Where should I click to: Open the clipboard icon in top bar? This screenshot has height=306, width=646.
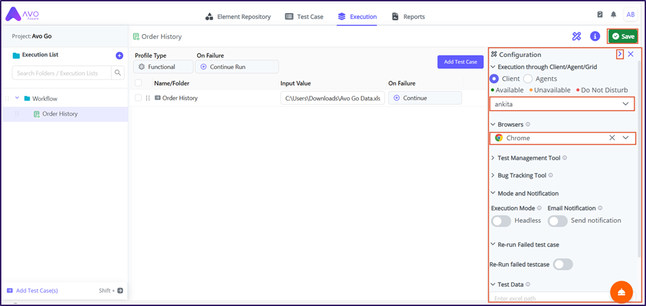(x=600, y=15)
